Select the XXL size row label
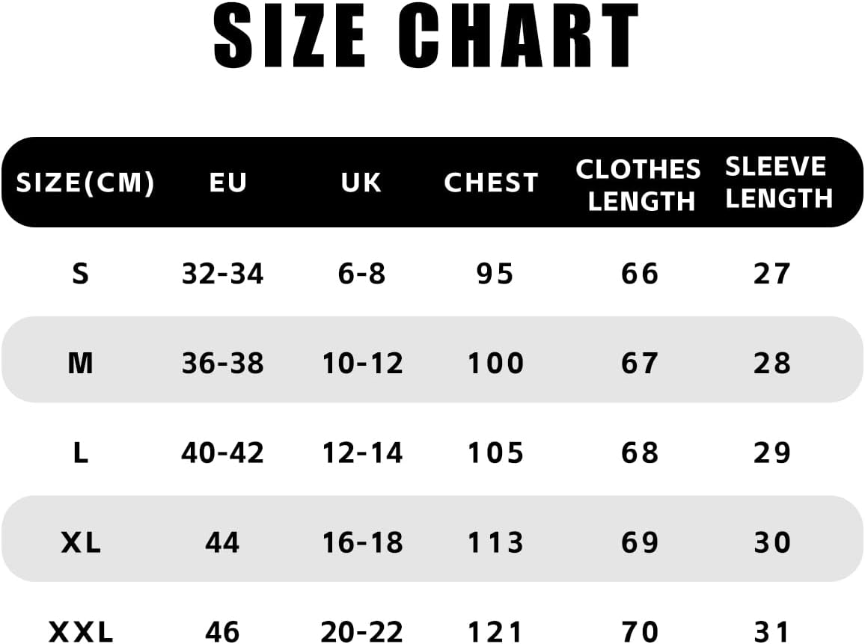The height and width of the screenshot is (644, 865). 81,631
